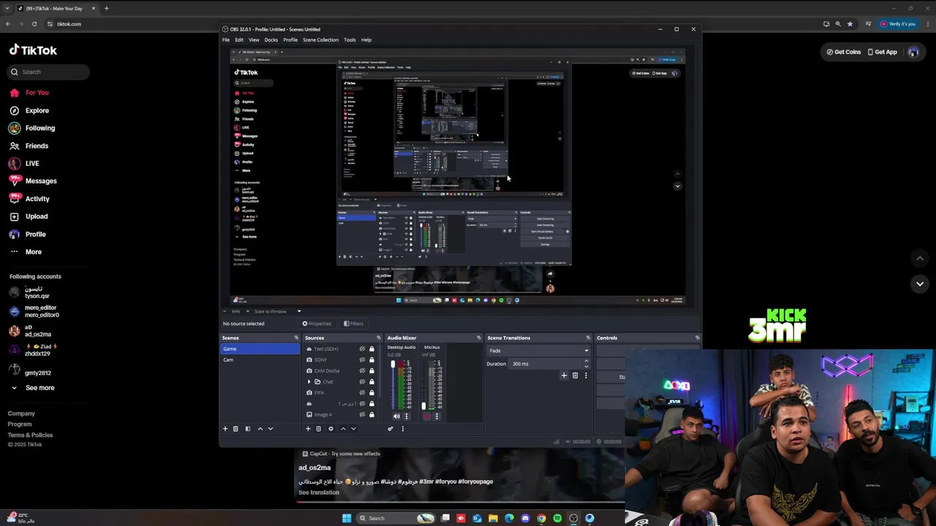
Task: Pop out the Scenes dock
Action: (x=296, y=338)
